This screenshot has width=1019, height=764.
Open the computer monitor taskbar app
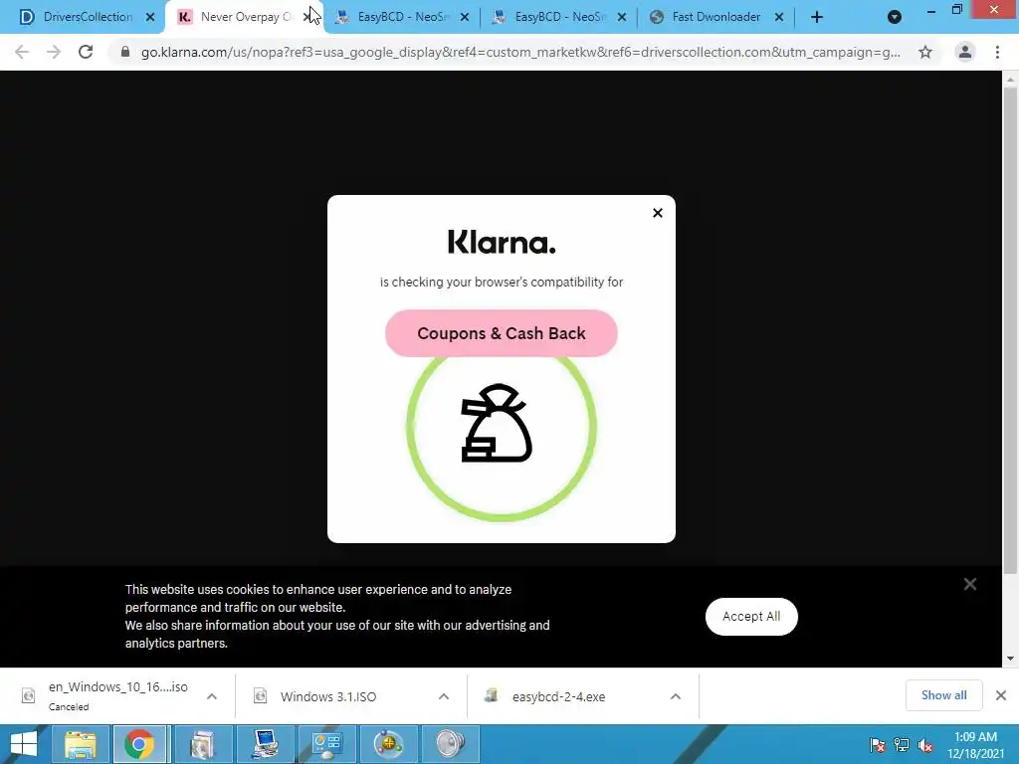[266, 744]
